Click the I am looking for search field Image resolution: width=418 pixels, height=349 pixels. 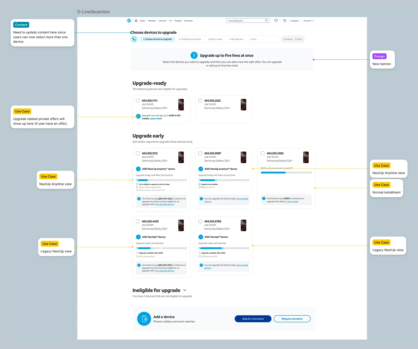(x=248, y=21)
